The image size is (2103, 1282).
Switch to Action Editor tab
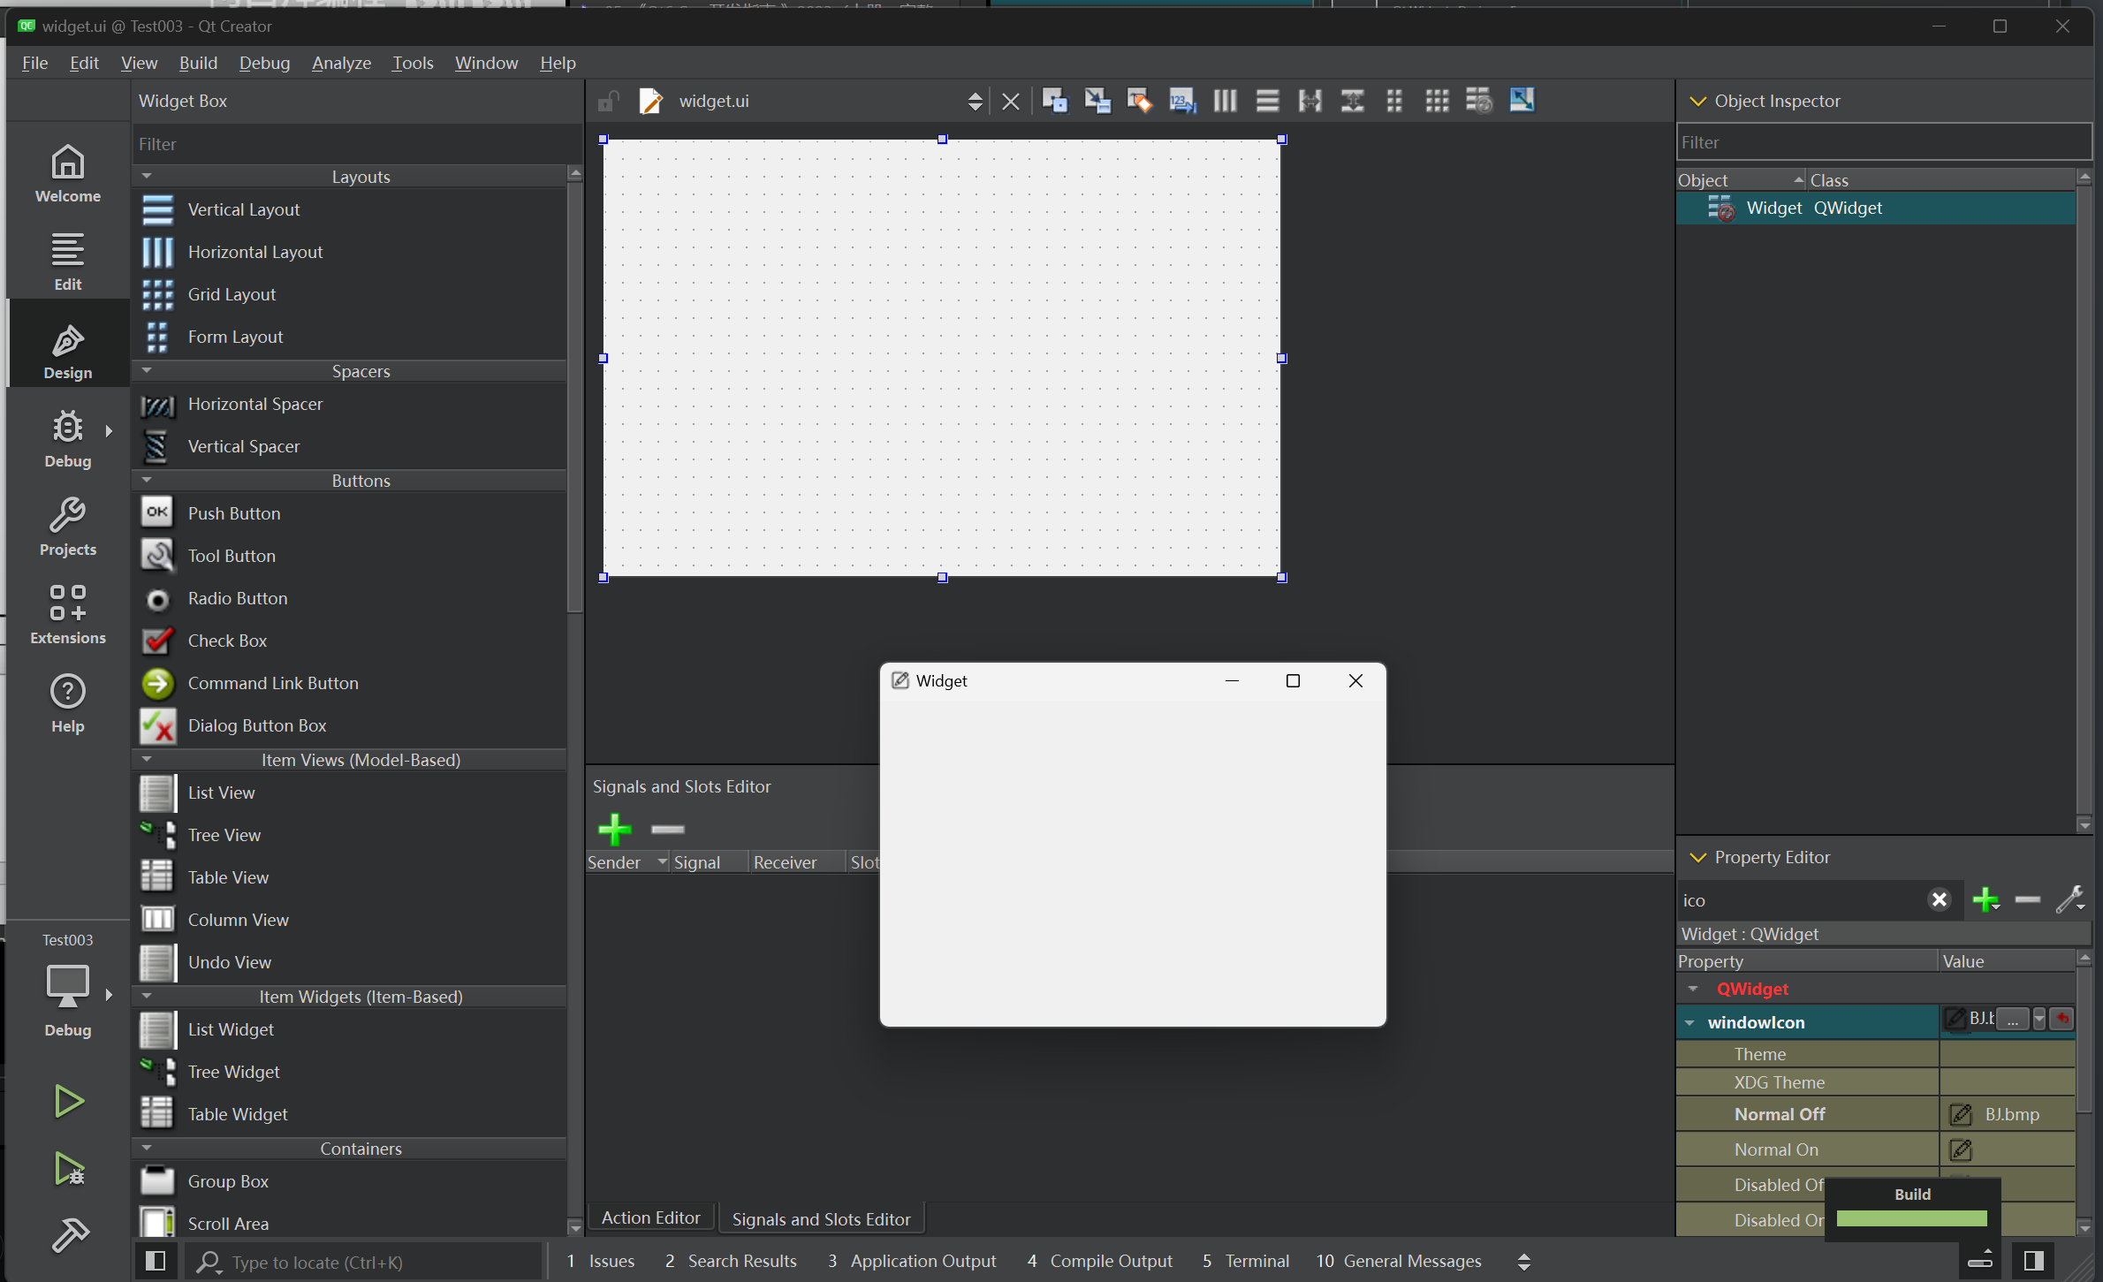click(x=650, y=1218)
